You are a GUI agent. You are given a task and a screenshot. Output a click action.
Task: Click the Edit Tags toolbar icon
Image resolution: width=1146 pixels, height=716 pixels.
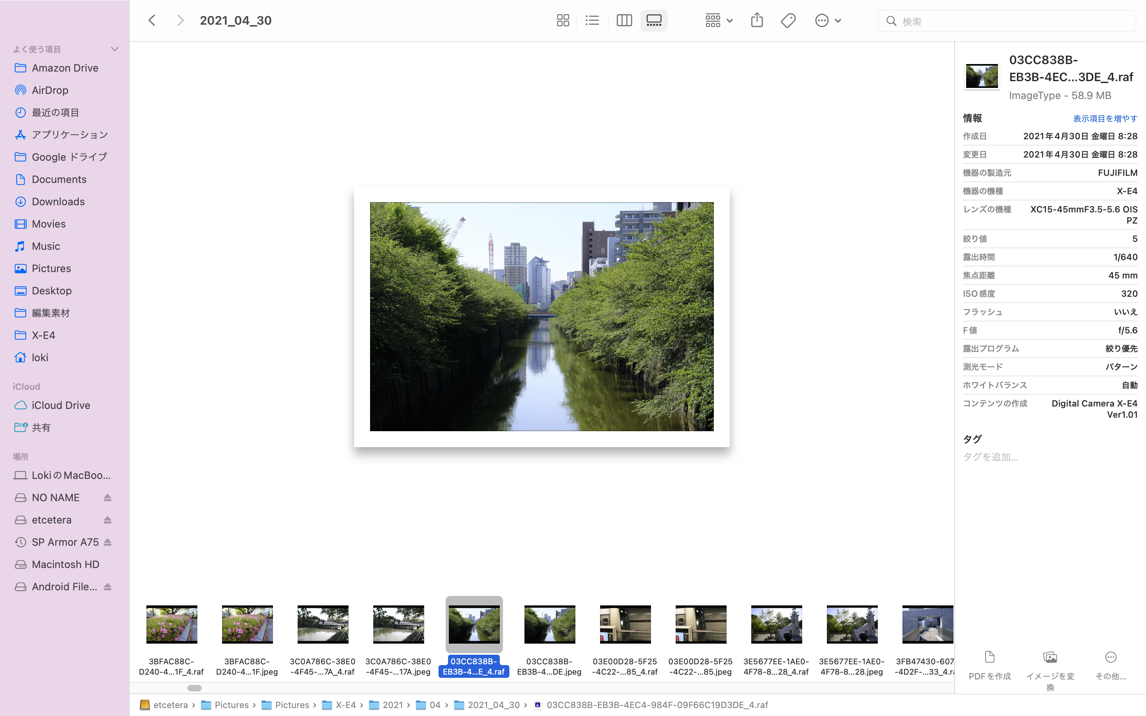[x=788, y=20]
